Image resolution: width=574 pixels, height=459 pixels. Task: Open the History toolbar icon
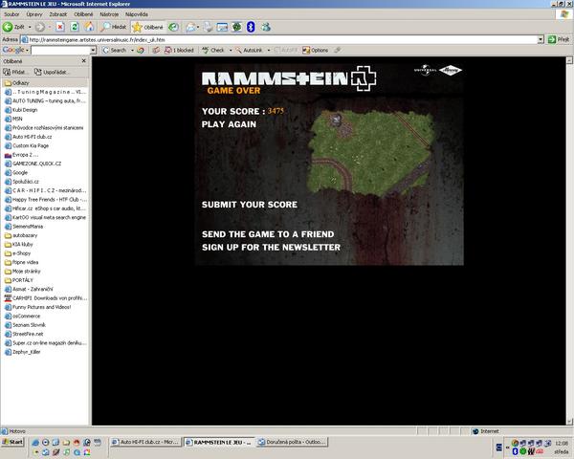pos(173,27)
